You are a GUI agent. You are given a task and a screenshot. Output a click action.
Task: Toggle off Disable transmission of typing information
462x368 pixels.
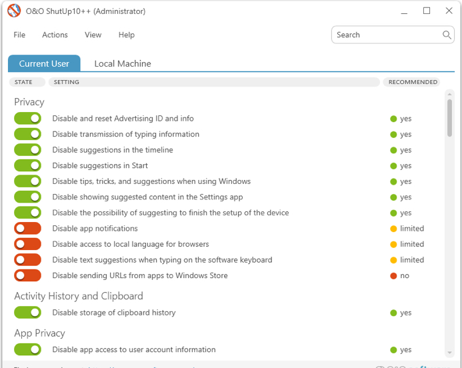tap(27, 134)
